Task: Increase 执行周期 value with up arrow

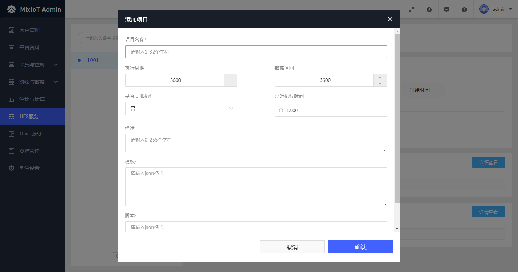Action: [x=230, y=77]
